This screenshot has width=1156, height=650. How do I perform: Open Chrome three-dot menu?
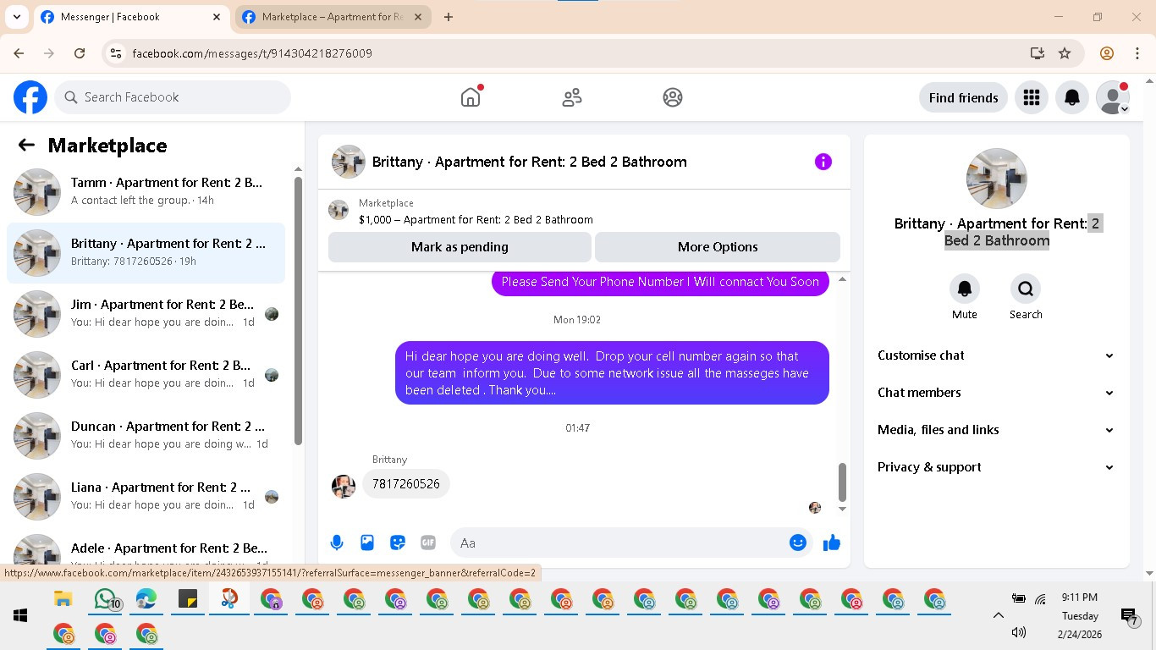1137,53
